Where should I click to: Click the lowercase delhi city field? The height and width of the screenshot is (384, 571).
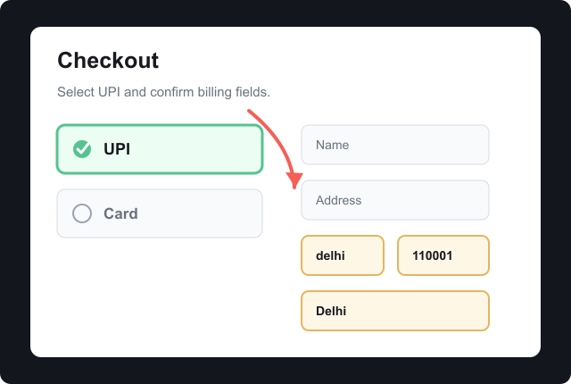(x=343, y=255)
